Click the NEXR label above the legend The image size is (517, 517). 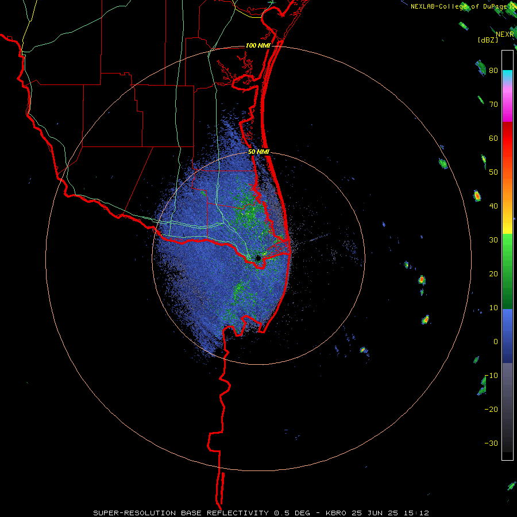click(x=505, y=34)
